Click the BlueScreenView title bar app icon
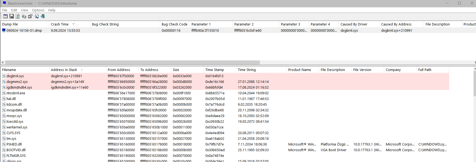Screen dimensions: 476x162 coord(4,3)
